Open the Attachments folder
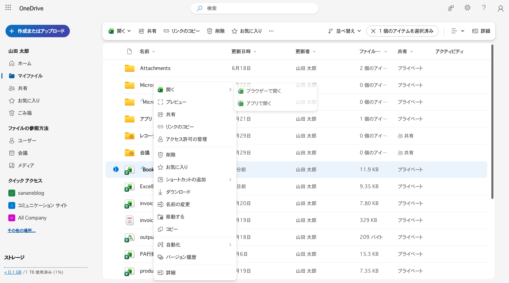Viewport: 509px width, 283px height. click(155, 68)
